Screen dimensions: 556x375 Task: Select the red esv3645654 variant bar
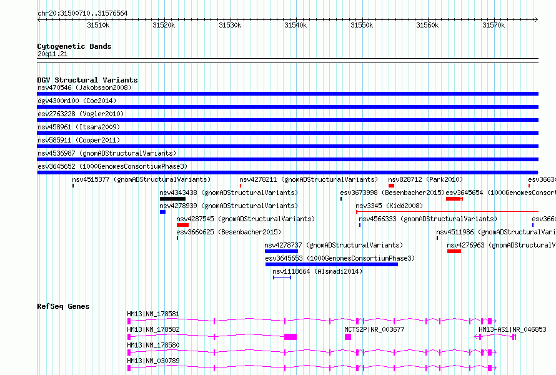454,199
